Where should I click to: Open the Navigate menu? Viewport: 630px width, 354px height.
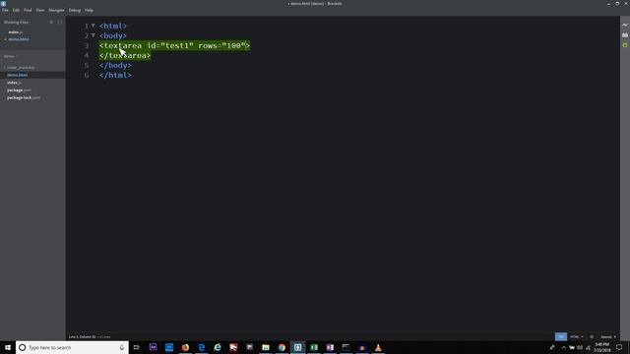(56, 10)
